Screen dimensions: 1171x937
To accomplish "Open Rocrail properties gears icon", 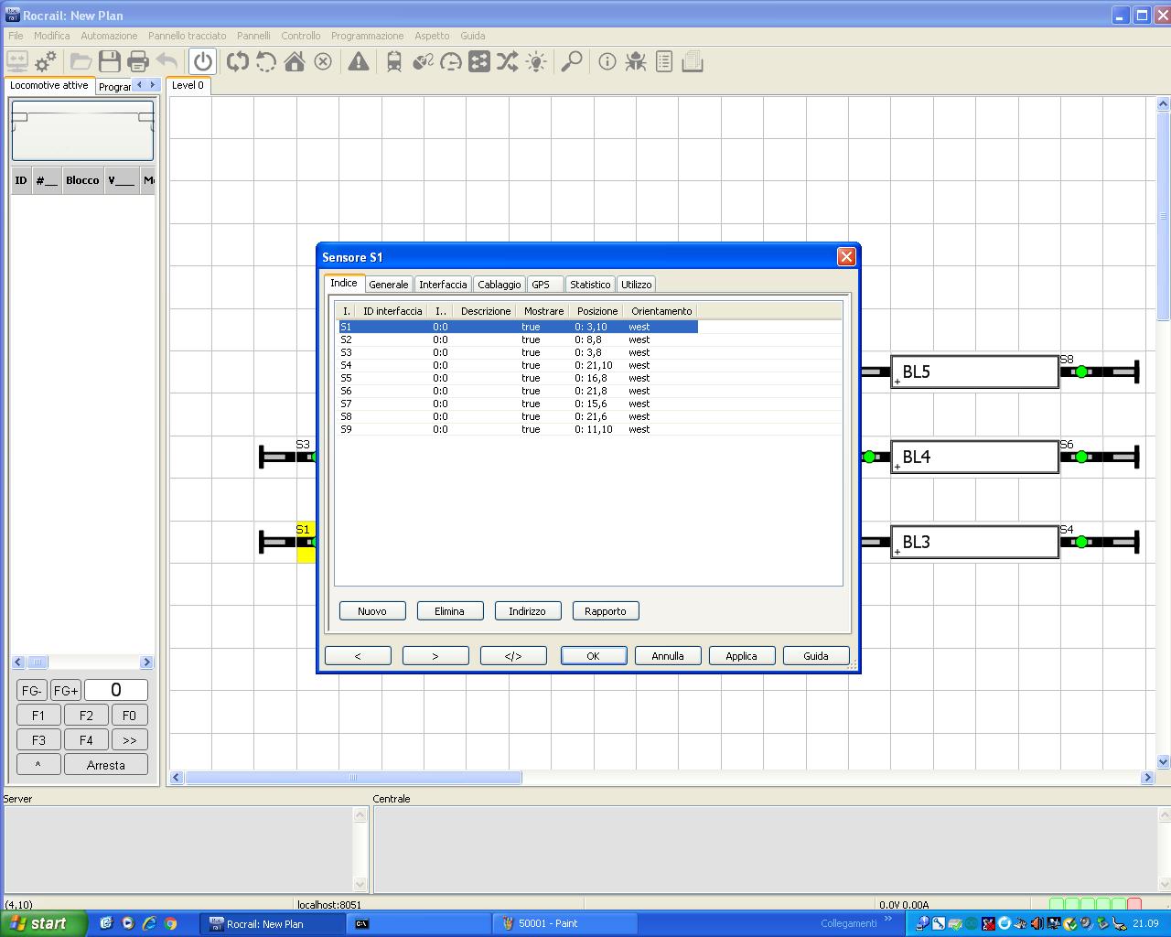I will click(x=46, y=61).
